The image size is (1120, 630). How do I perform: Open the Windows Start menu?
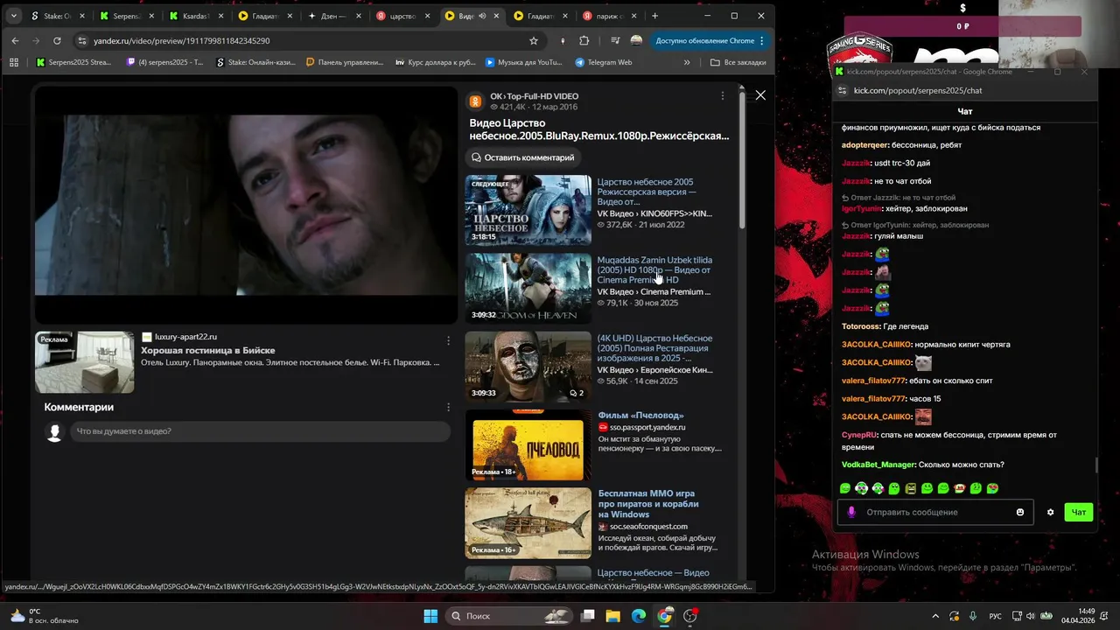pos(430,616)
